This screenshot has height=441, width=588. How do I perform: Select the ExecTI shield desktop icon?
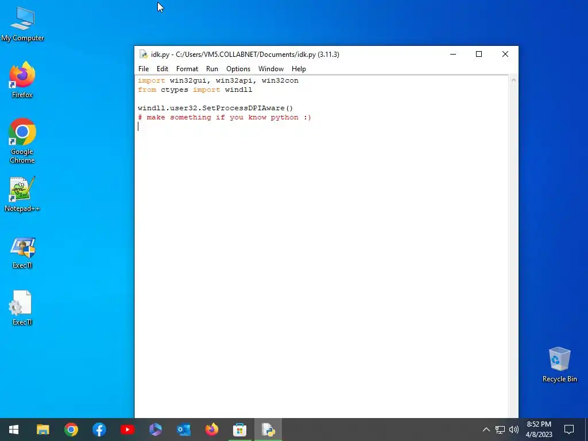pos(22,253)
